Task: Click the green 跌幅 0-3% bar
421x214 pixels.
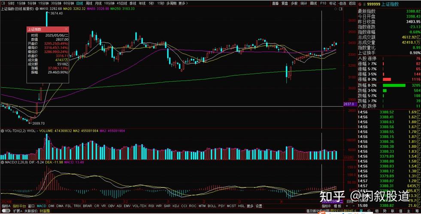Action: coord(394,85)
